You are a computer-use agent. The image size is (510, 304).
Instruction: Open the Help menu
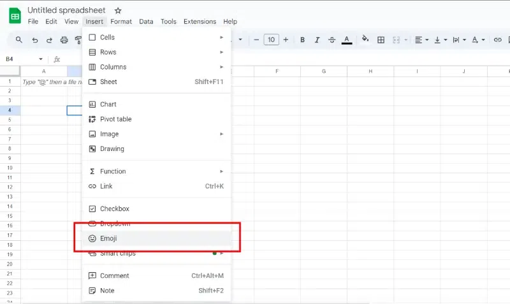pyautogui.click(x=230, y=22)
